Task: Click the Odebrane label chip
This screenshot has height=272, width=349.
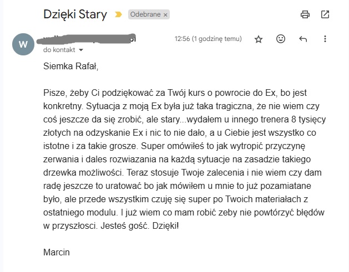Action: [x=145, y=14]
